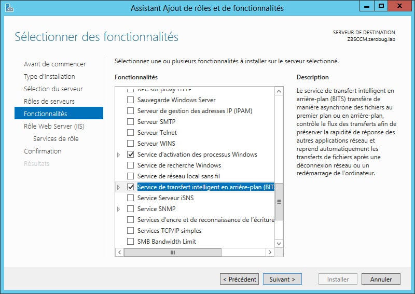415x294 pixels.
Task: Expand the BITS service tree node
Action: 119,187
